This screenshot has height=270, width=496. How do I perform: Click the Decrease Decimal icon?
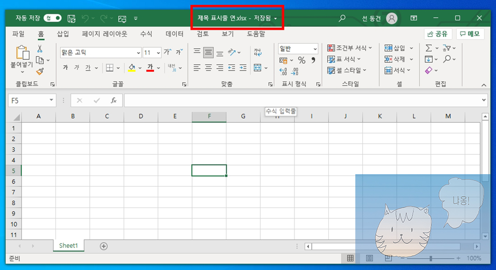tap(294, 72)
